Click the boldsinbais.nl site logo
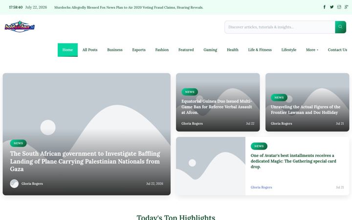Viewport: 352px width, 220px height. pyautogui.click(x=20, y=26)
